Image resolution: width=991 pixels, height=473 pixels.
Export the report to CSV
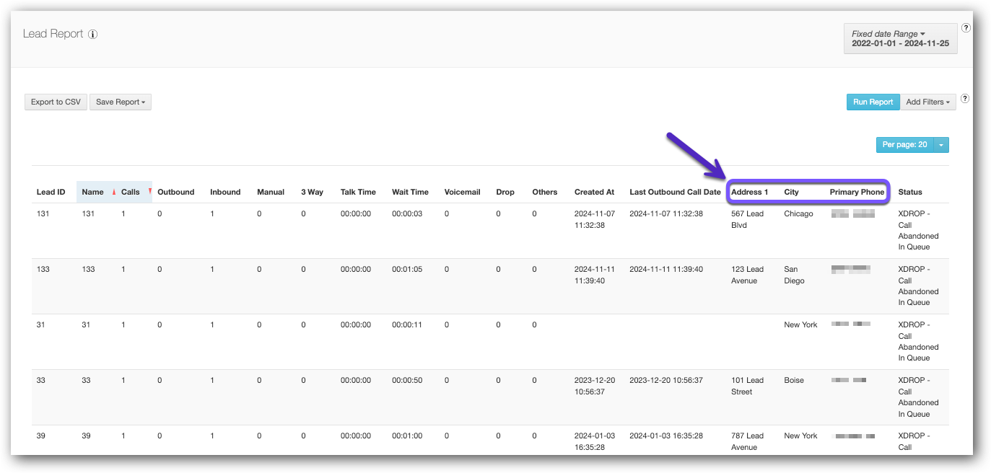point(56,102)
